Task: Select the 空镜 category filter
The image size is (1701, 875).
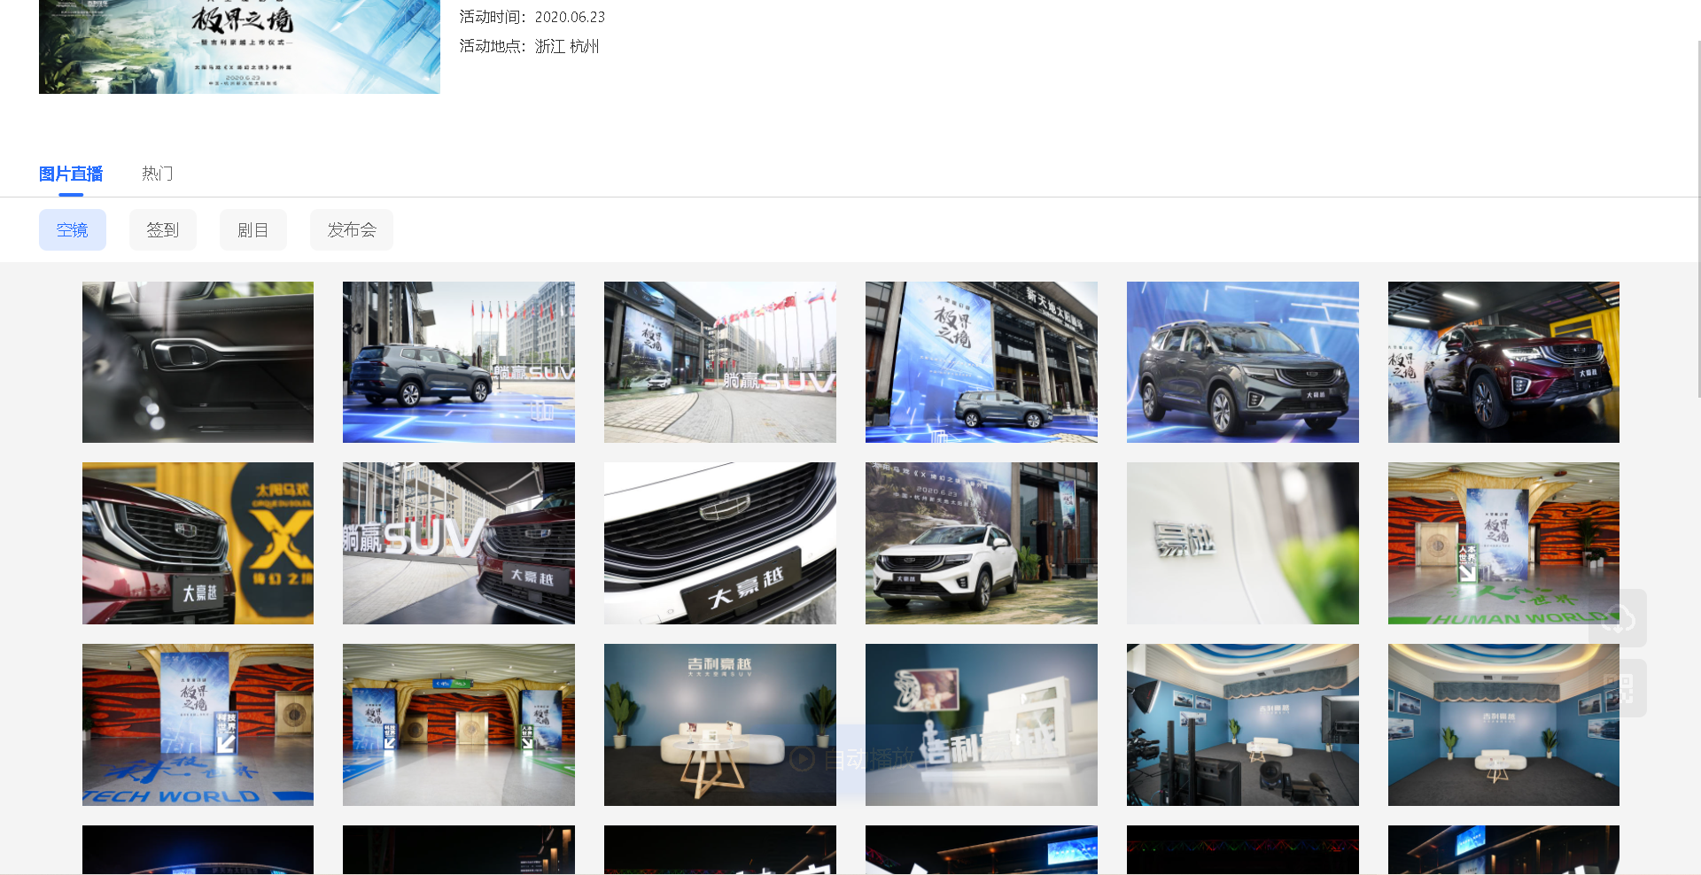Action: pyautogui.click(x=73, y=230)
